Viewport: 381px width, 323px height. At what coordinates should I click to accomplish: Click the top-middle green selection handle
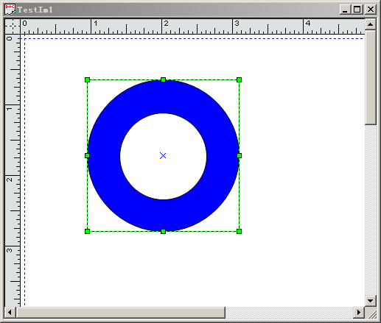pos(163,79)
